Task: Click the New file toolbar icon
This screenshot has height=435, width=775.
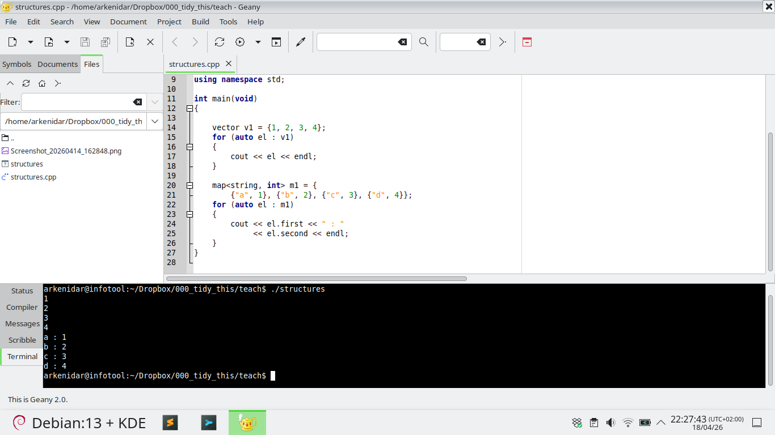Action: (x=12, y=42)
